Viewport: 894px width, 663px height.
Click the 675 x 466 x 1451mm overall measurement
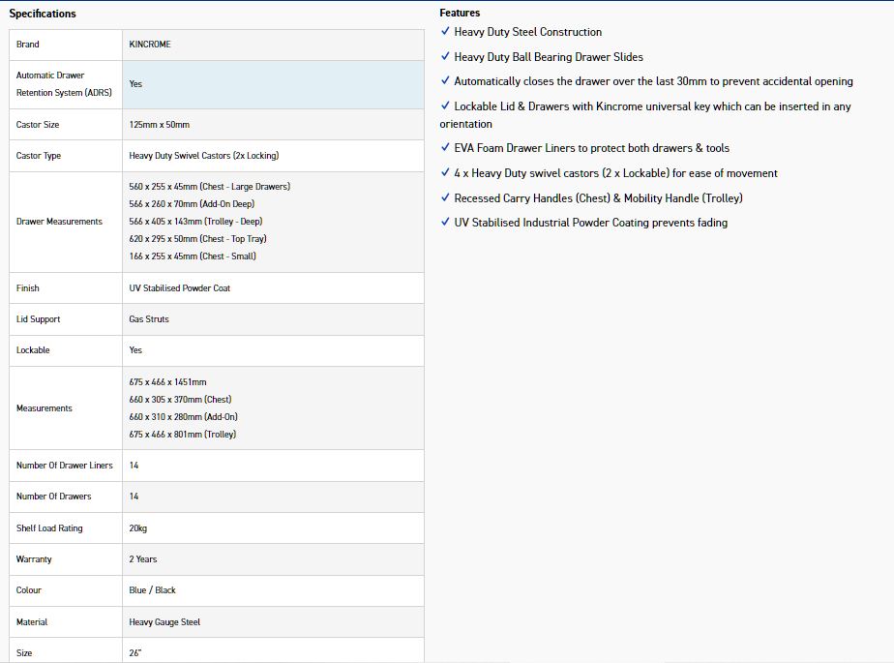pos(167,382)
